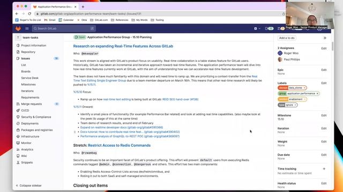343x192 pixels.
Task: Open Project information in sidebar
Action: point(33,45)
